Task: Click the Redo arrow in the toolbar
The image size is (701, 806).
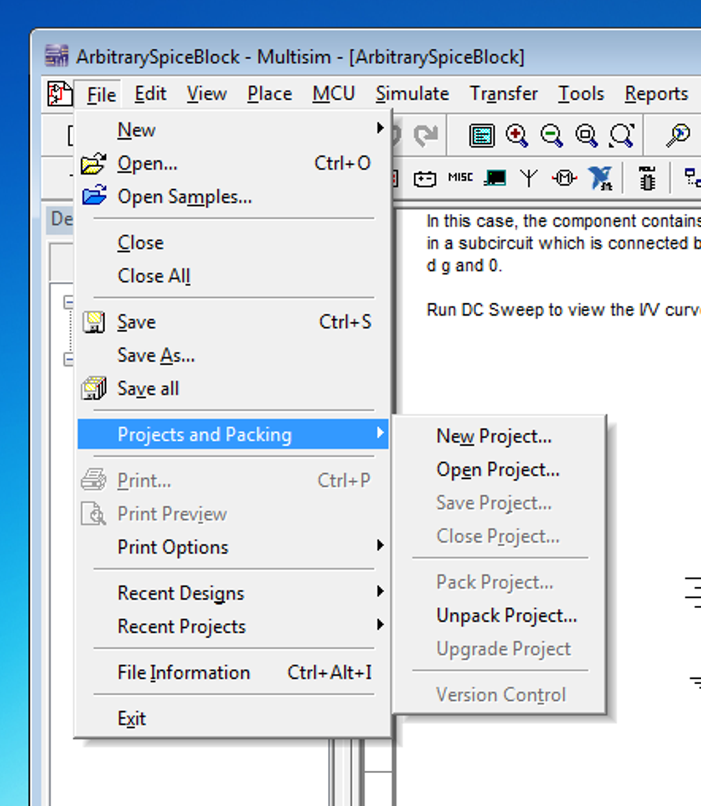Action: click(425, 135)
